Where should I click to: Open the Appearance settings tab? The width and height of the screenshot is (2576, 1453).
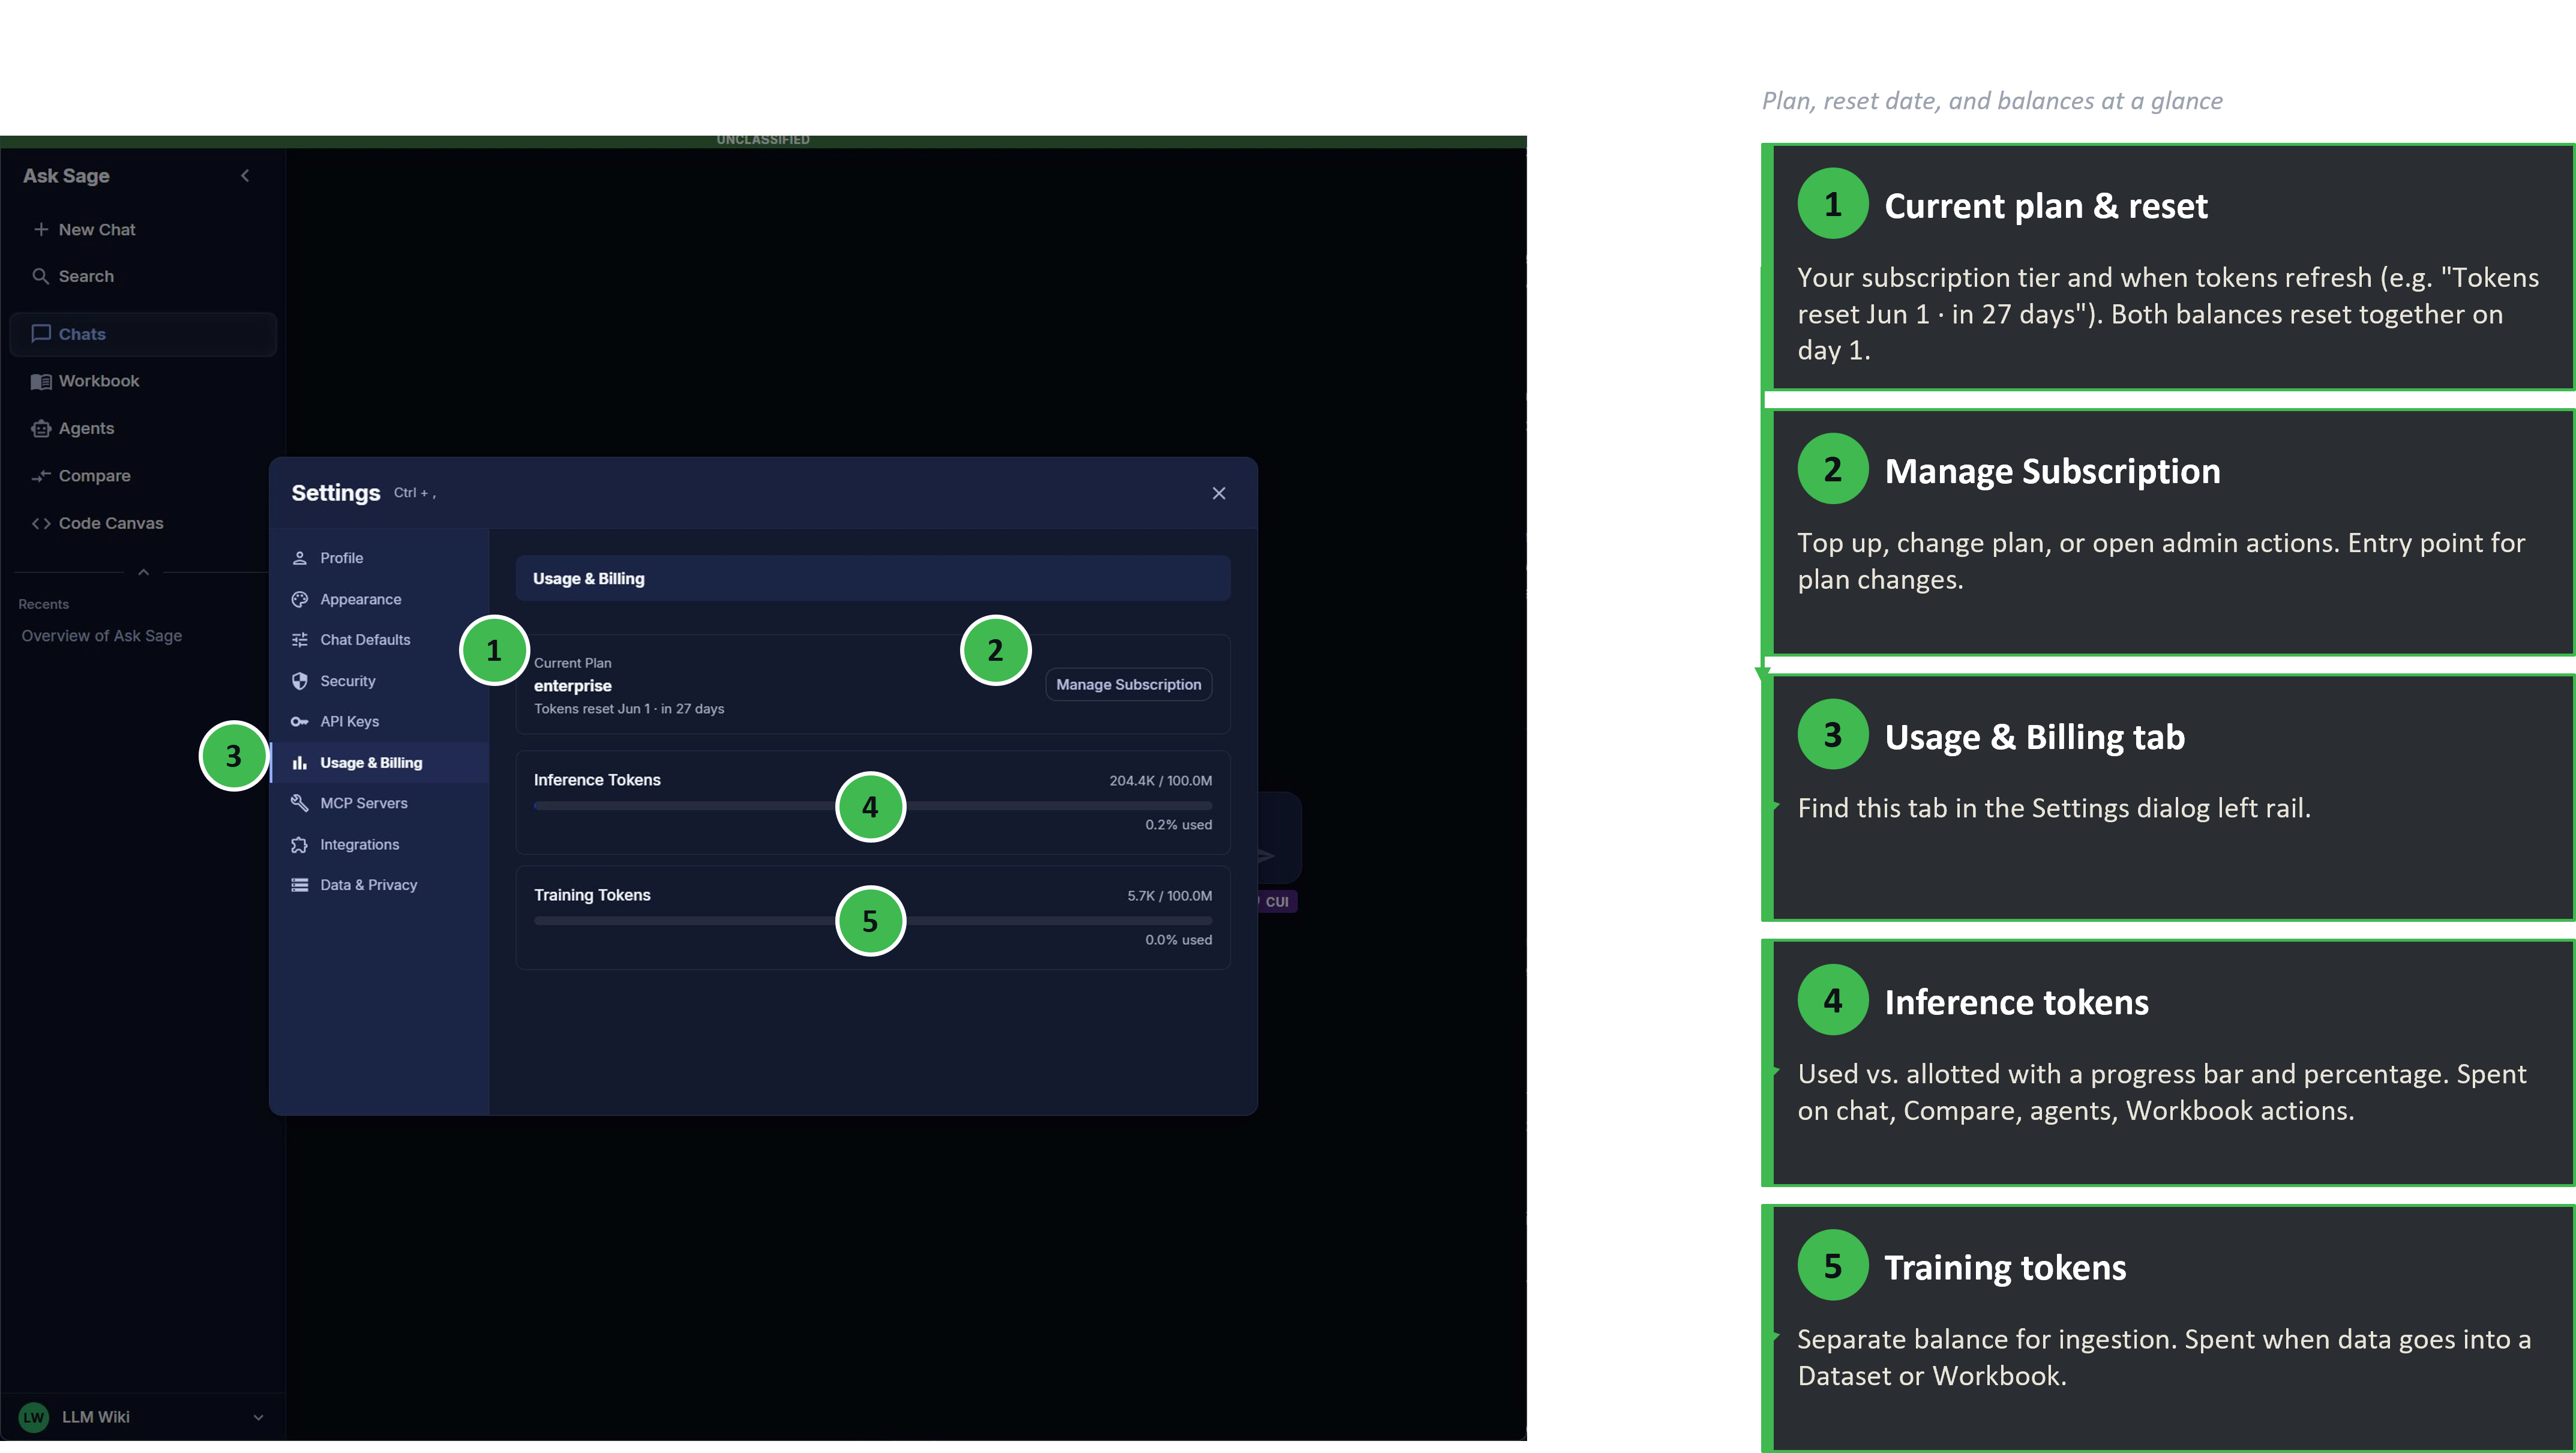[x=380, y=599]
